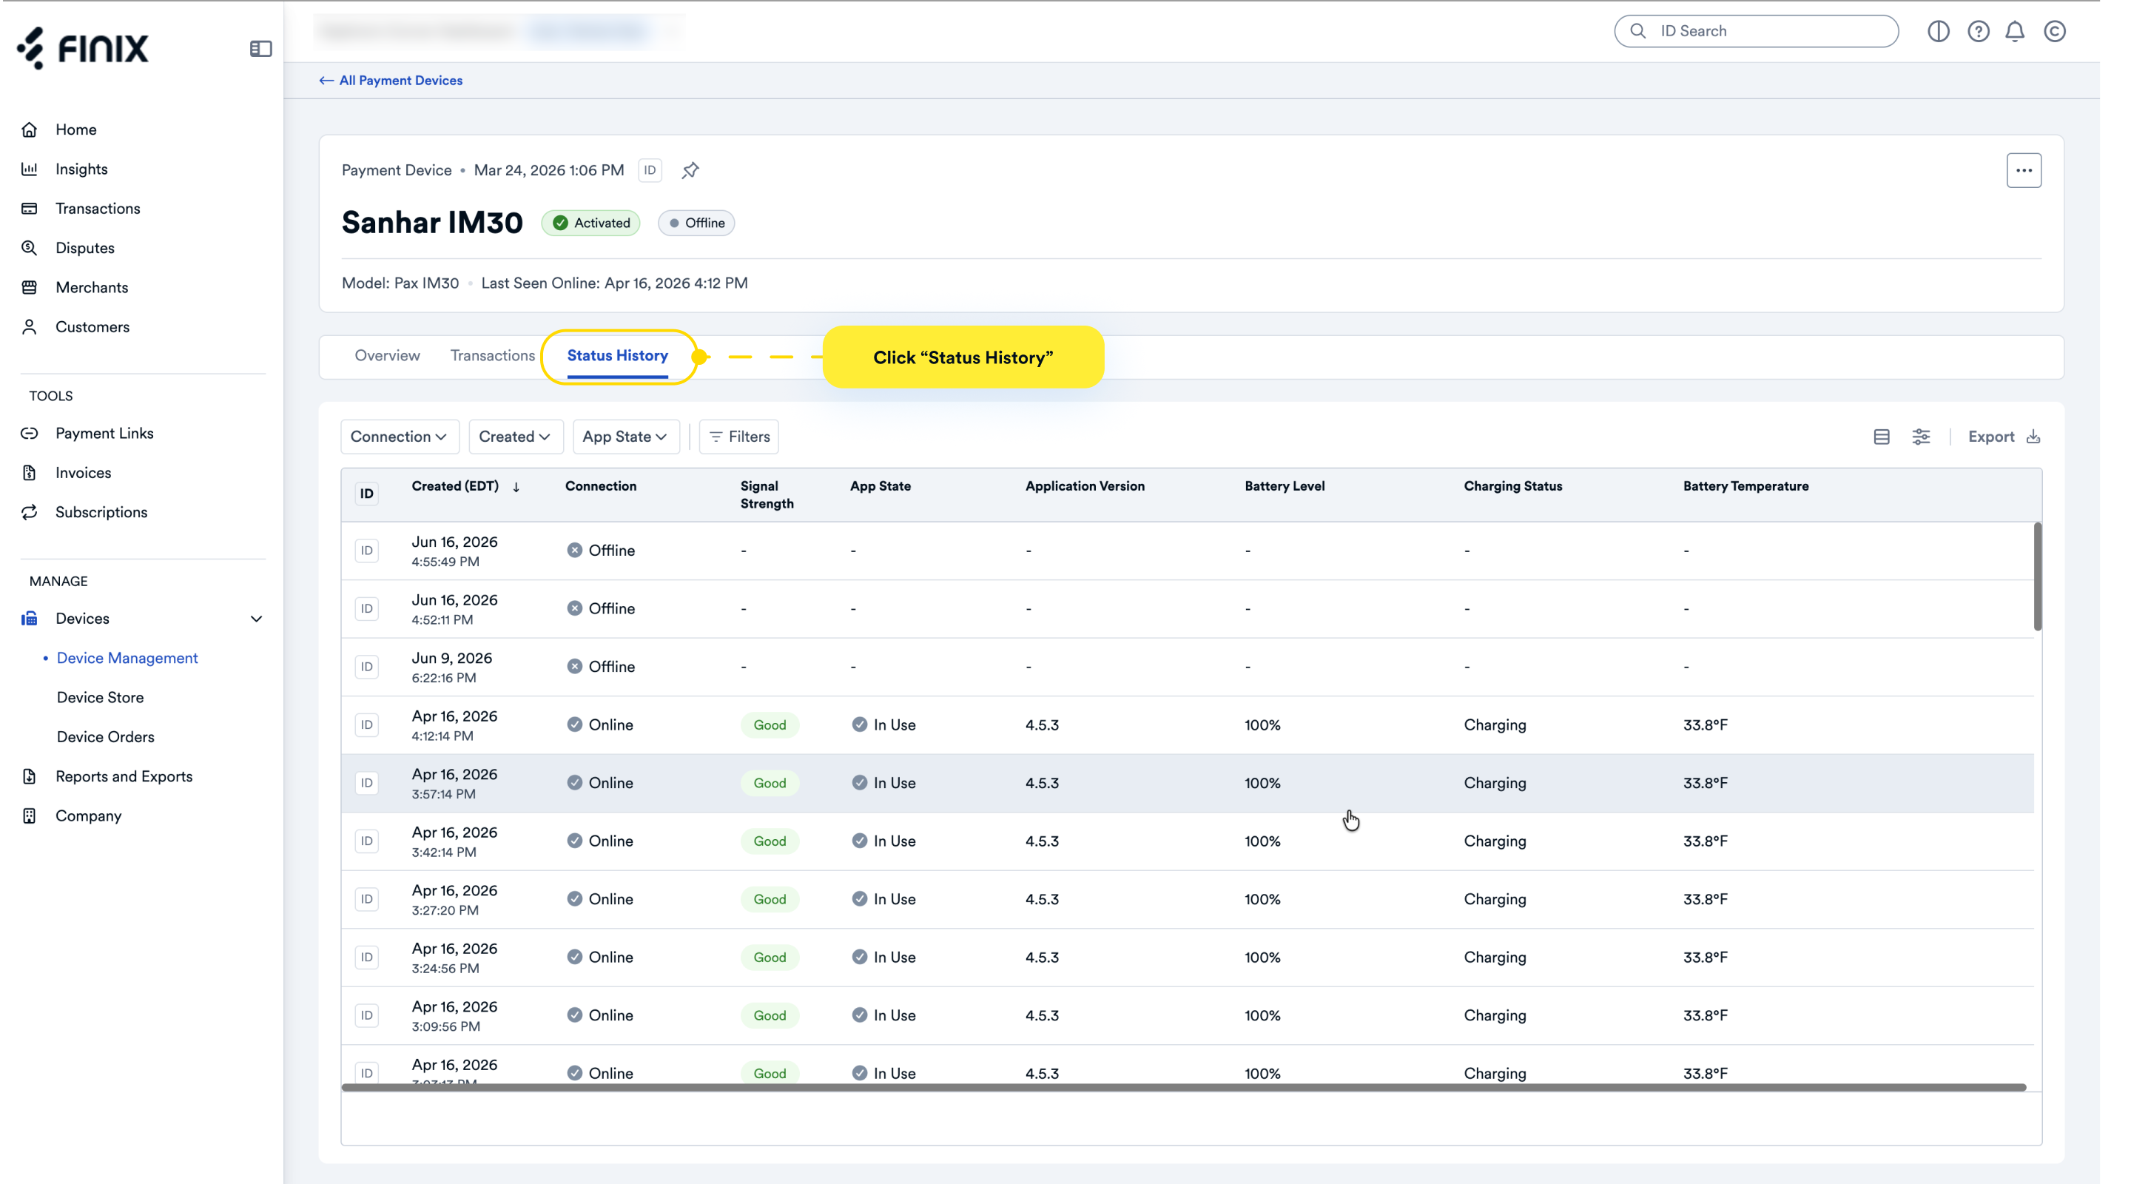Copy ID for Apr 16 3:42:14 PM row
2131x1184 pixels.
[x=366, y=841]
